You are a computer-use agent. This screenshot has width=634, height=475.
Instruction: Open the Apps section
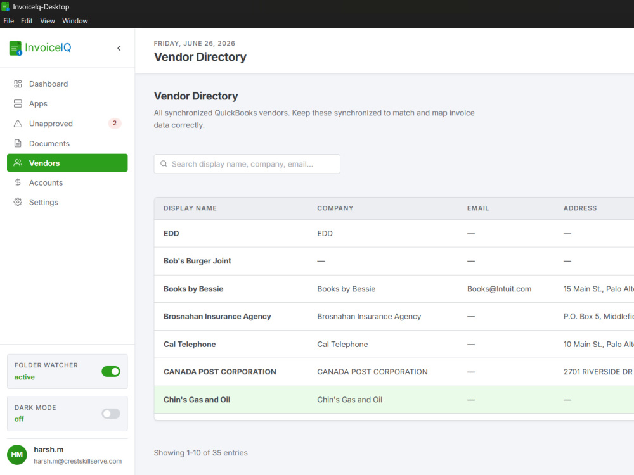[x=67, y=104]
